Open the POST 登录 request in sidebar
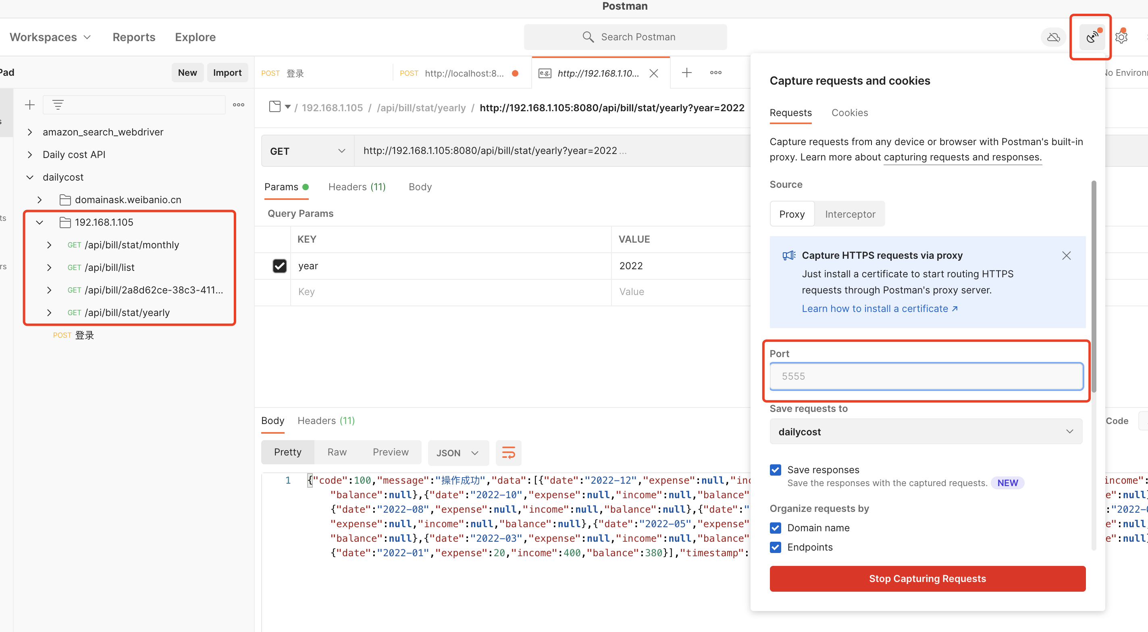This screenshot has width=1148, height=632. [x=73, y=336]
